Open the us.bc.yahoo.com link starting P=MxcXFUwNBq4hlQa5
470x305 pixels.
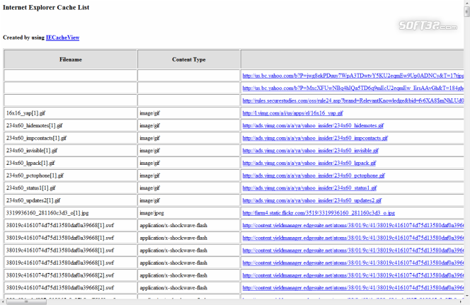tap(352, 88)
